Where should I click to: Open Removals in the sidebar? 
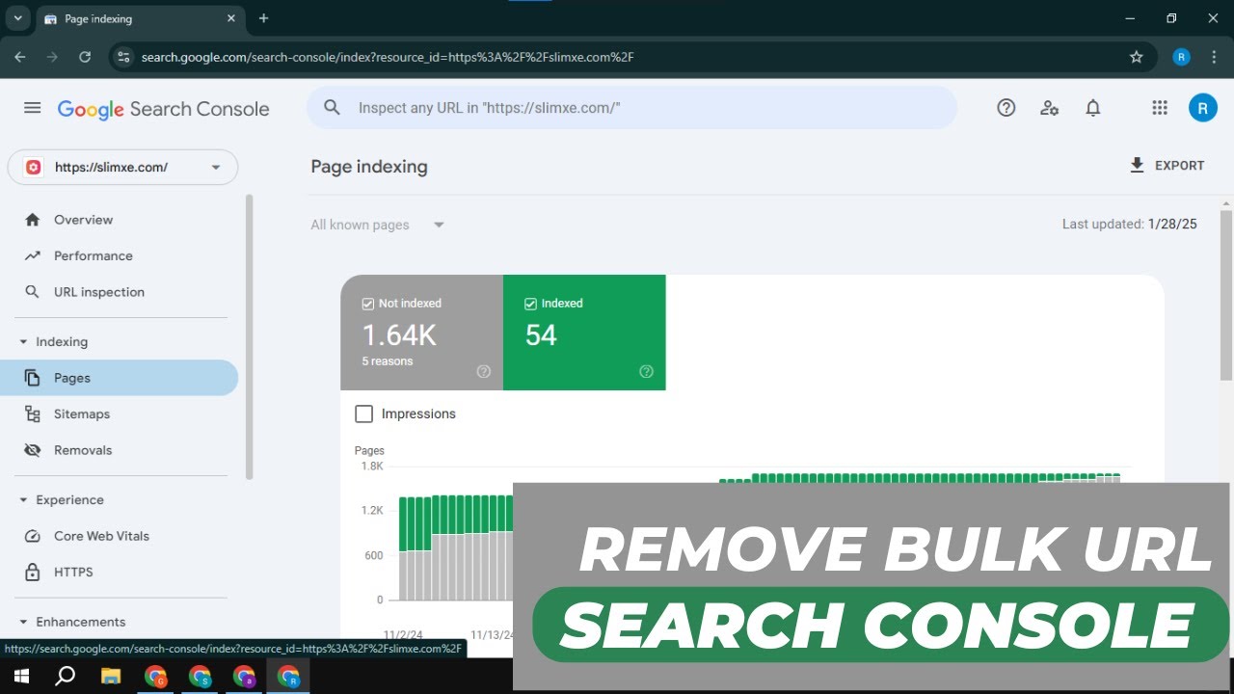(x=120, y=450)
